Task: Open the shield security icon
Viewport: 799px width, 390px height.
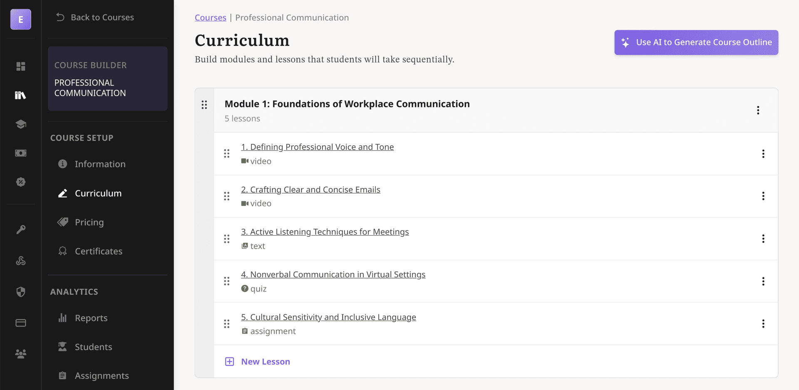Action: (21, 292)
